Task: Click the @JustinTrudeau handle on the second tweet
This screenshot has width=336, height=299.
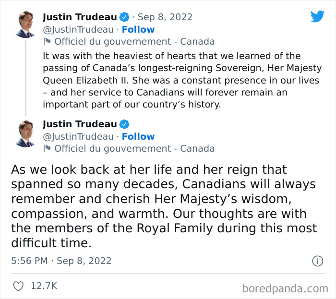Action: [78, 136]
